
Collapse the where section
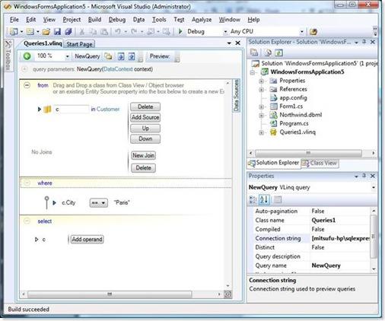pos(27,183)
